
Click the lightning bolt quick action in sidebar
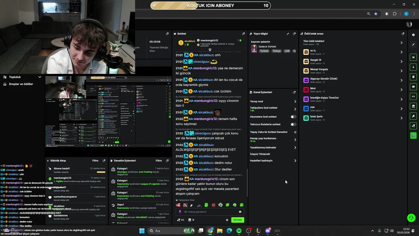pos(413,67)
